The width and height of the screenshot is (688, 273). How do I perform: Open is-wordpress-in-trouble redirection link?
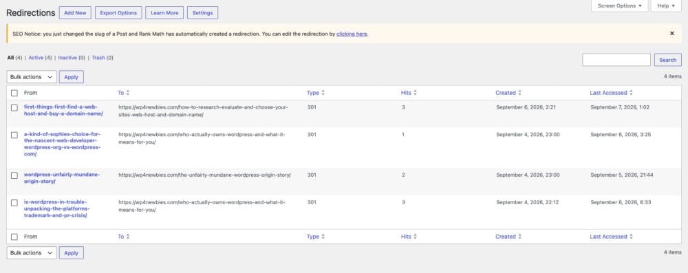tap(56, 209)
